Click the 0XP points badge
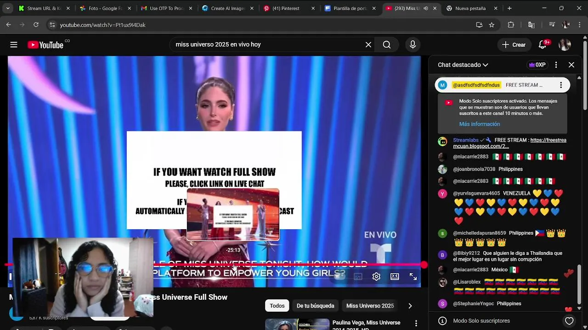The width and height of the screenshot is (588, 330). coord(537,65)
